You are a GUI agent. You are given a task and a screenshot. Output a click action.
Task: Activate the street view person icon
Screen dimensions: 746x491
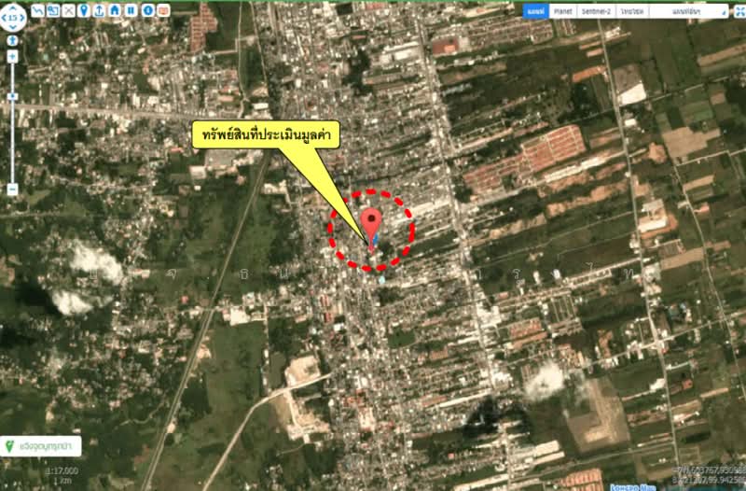(x=12, y=40)
